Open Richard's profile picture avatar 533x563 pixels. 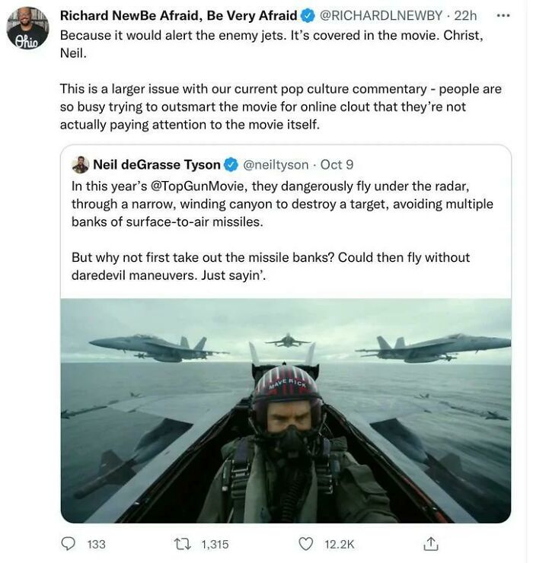pos(27,29)
